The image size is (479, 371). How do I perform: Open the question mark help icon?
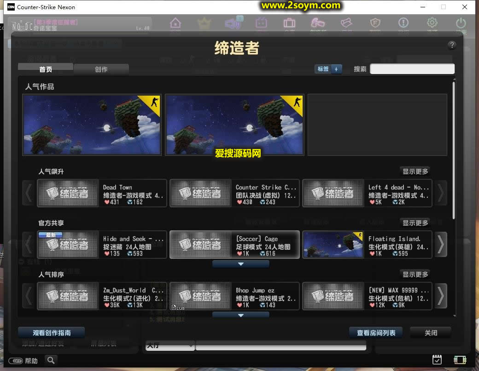pyautogui.click(x=452, y=45)
